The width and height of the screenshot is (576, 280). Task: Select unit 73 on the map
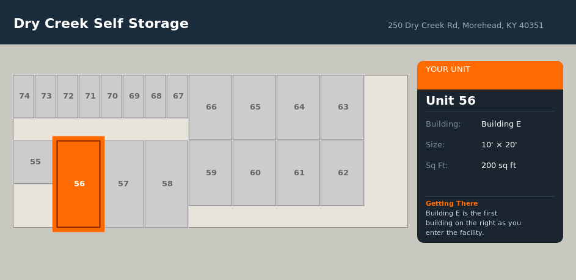click(x=46, y=96)
